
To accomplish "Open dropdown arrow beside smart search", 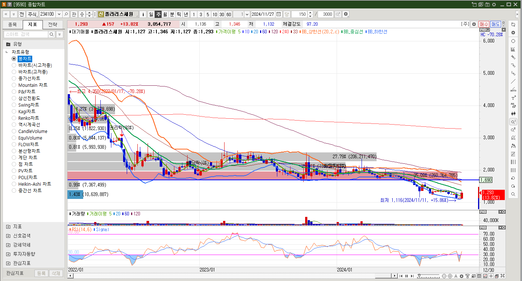I will point(60,34).
